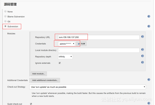155x105 pixels.
Task: Open the Check-out Strategy dropdown
Action: click(x=88, y=87)
